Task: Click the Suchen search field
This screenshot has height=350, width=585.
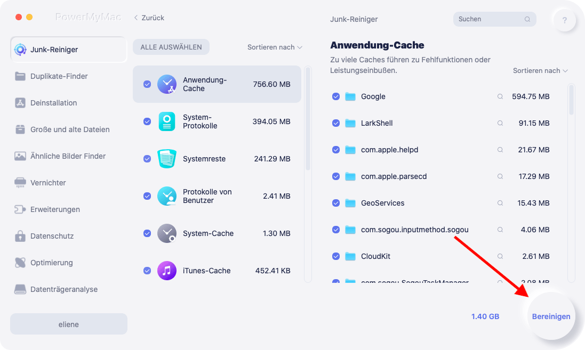Action: pyautogui.click(x=495, y=19)
